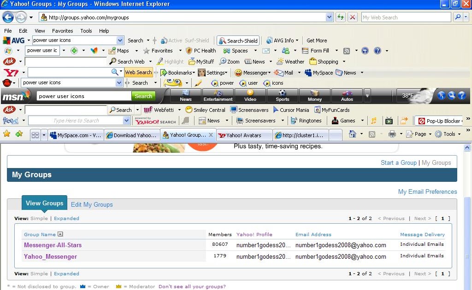
Task: Open the File menu
Action: 8,31
